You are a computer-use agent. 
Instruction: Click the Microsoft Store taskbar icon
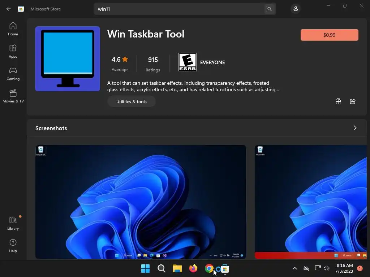tap(225, 269)
